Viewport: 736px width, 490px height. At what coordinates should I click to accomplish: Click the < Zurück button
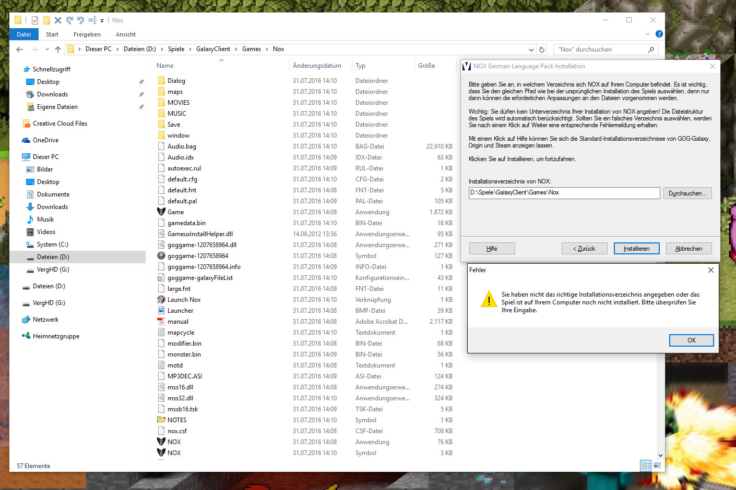click(584, 249)
